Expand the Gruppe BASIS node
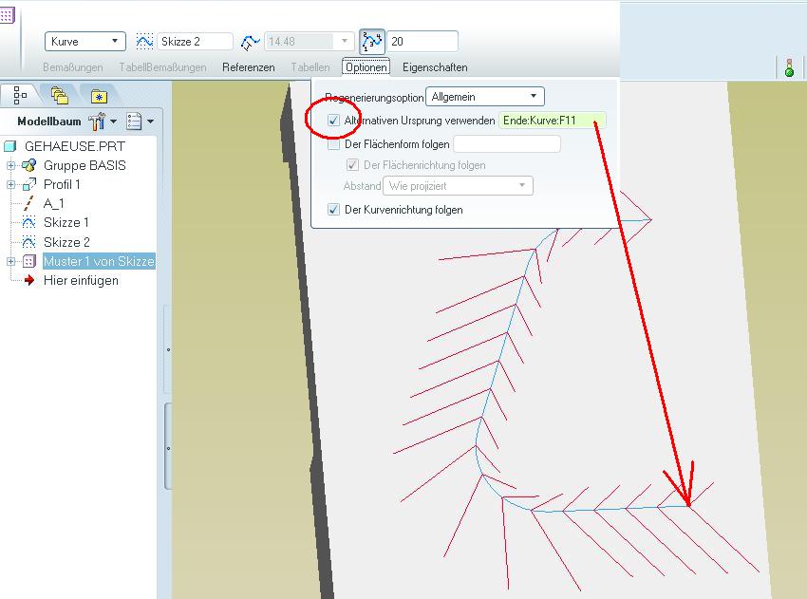The height and width of the screenshot is (599, 807). point(10,165)
